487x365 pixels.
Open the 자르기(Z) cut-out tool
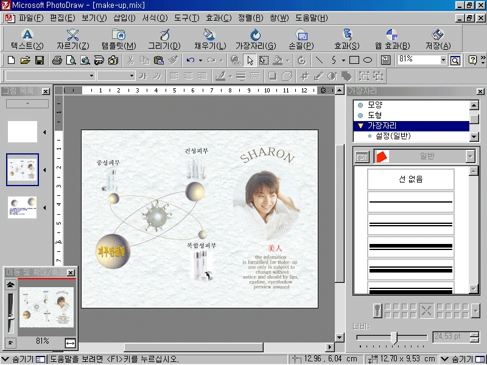(72, 40)
